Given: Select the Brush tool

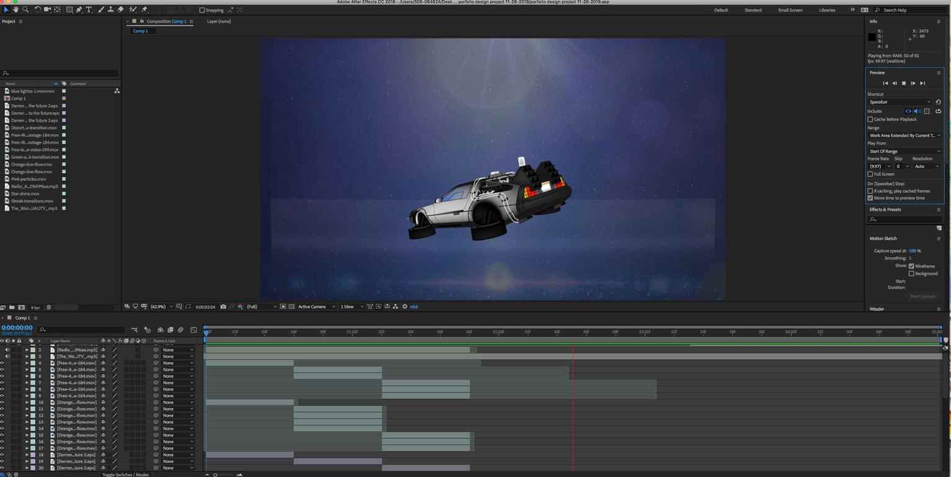Looking at the screenshot, I should coord(101,10).
